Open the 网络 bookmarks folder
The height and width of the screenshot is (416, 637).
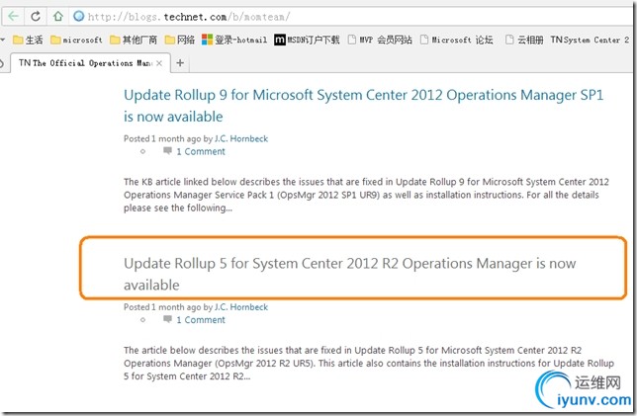[180, 40]
